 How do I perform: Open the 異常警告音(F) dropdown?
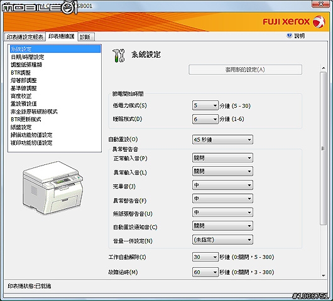[x=222, y=199]
